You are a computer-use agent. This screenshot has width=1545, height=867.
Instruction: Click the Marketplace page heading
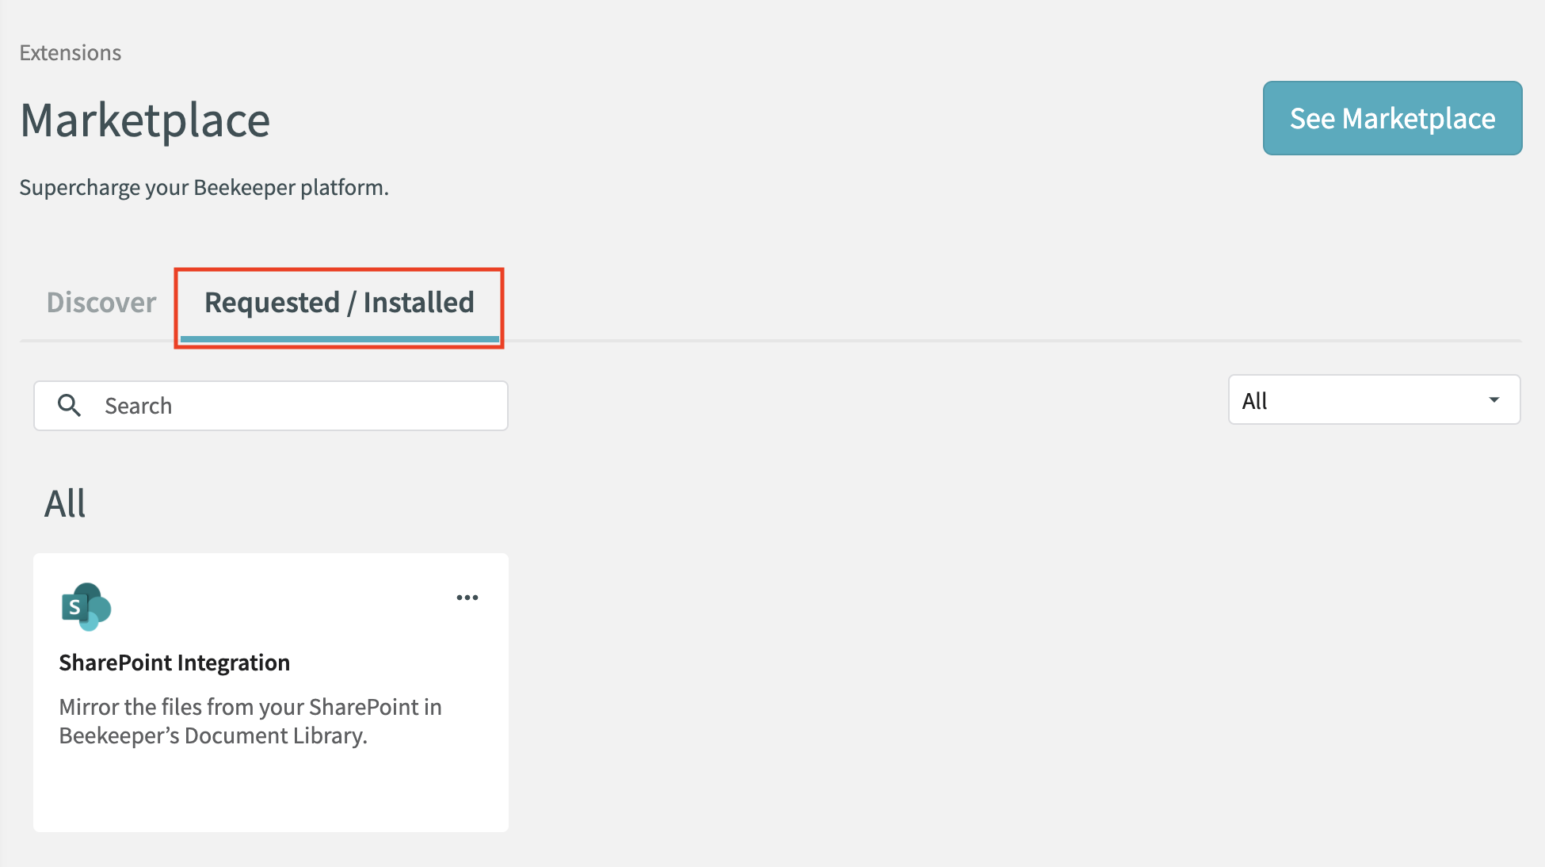[x=145, y=120]
